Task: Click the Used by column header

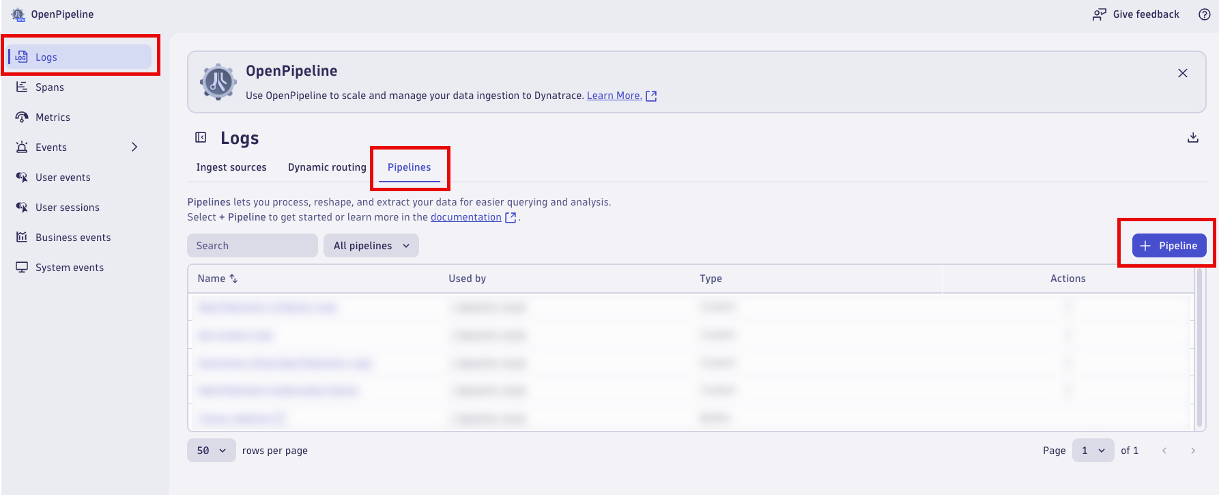Action: point(468,279)
